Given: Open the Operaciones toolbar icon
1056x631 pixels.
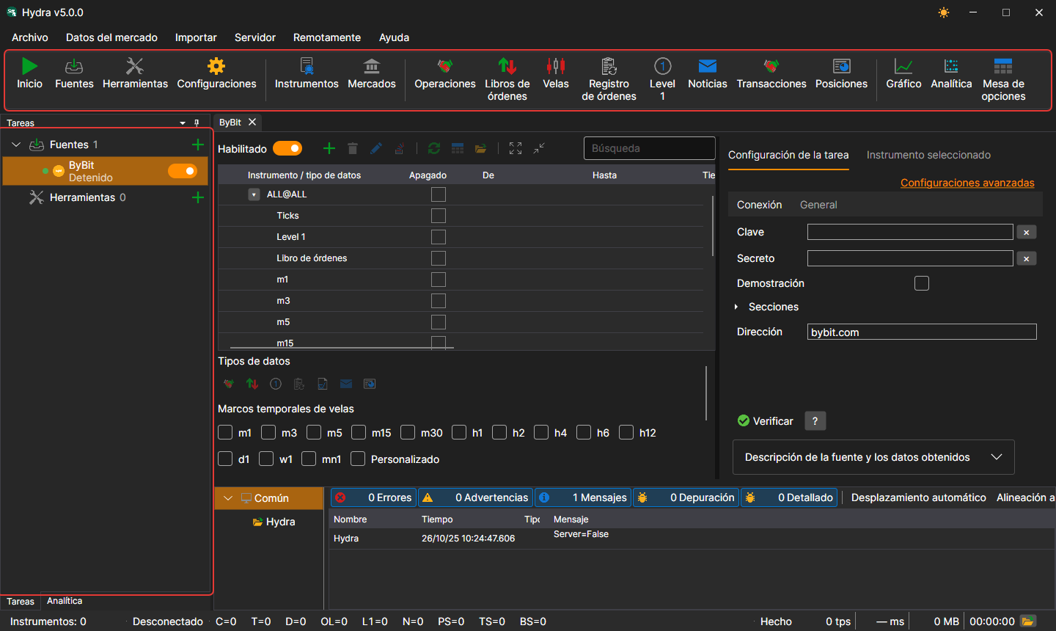Looking at the screenshot, I should tap(445, 66).
